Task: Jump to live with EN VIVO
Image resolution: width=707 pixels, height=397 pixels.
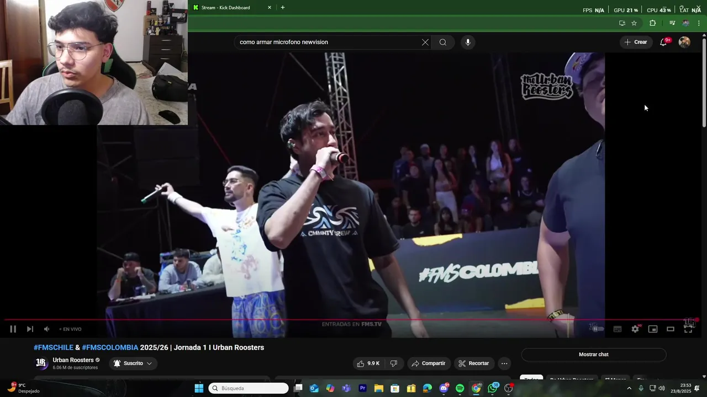Action: coord(70,329)
